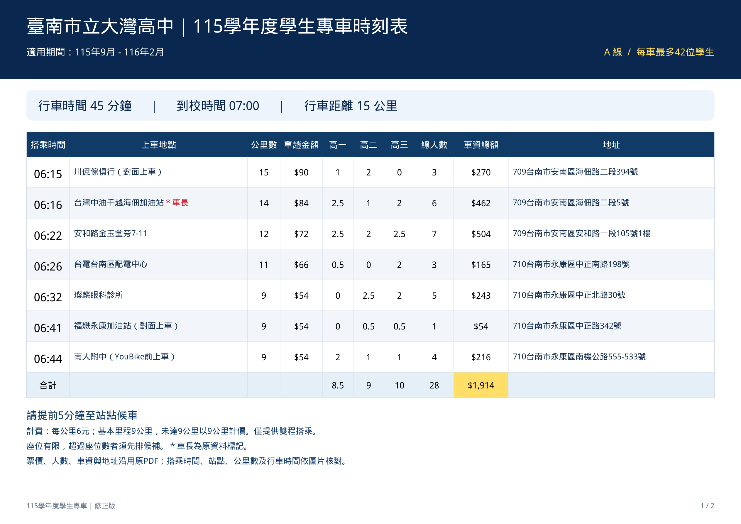
Task: Select stop 台電台南區配電中心
Action: click(x=111, y=264)
